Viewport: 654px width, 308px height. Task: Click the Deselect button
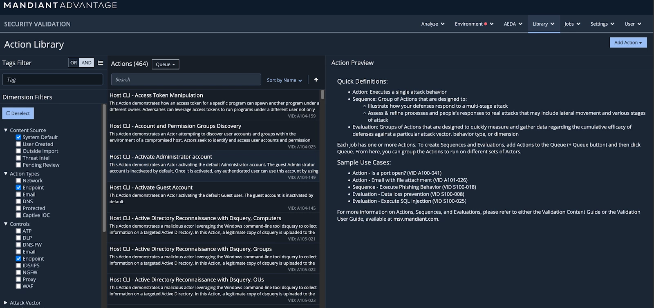(x=18, y=113)
